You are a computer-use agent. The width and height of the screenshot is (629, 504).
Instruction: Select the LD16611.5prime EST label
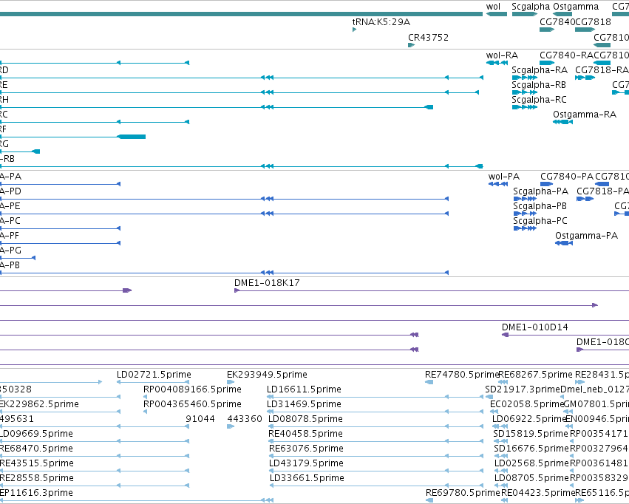tap(304, 389)
